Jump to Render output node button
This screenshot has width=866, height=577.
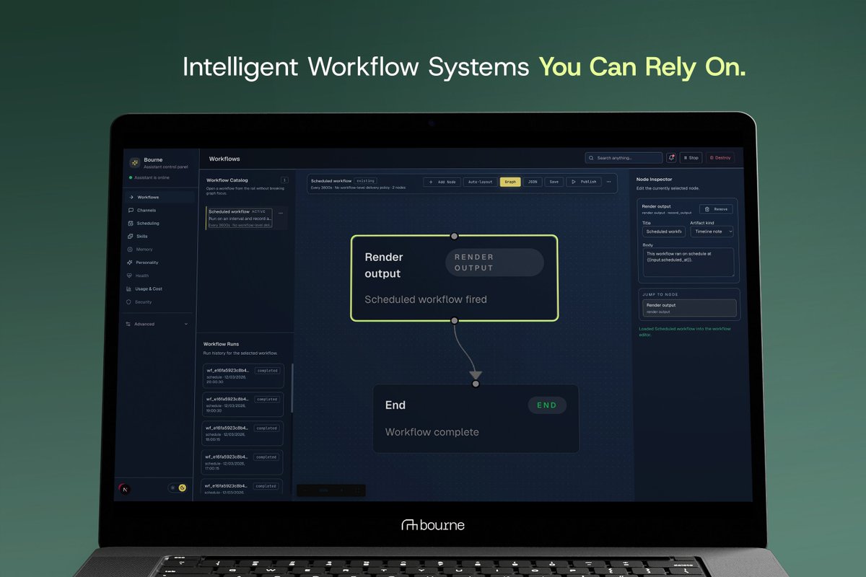[689, 308]
